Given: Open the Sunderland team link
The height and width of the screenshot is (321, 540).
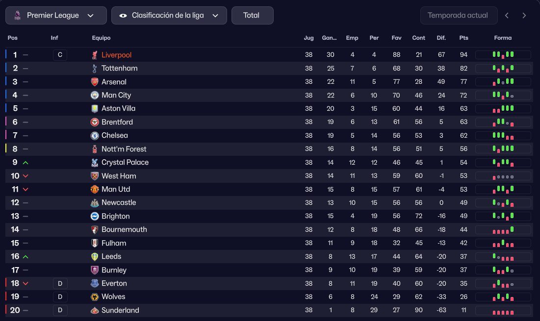Looking at the screenshot, I should click(x=120, y=310).
